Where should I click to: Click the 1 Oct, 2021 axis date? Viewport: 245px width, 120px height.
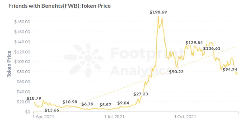[x=185, y=116]
